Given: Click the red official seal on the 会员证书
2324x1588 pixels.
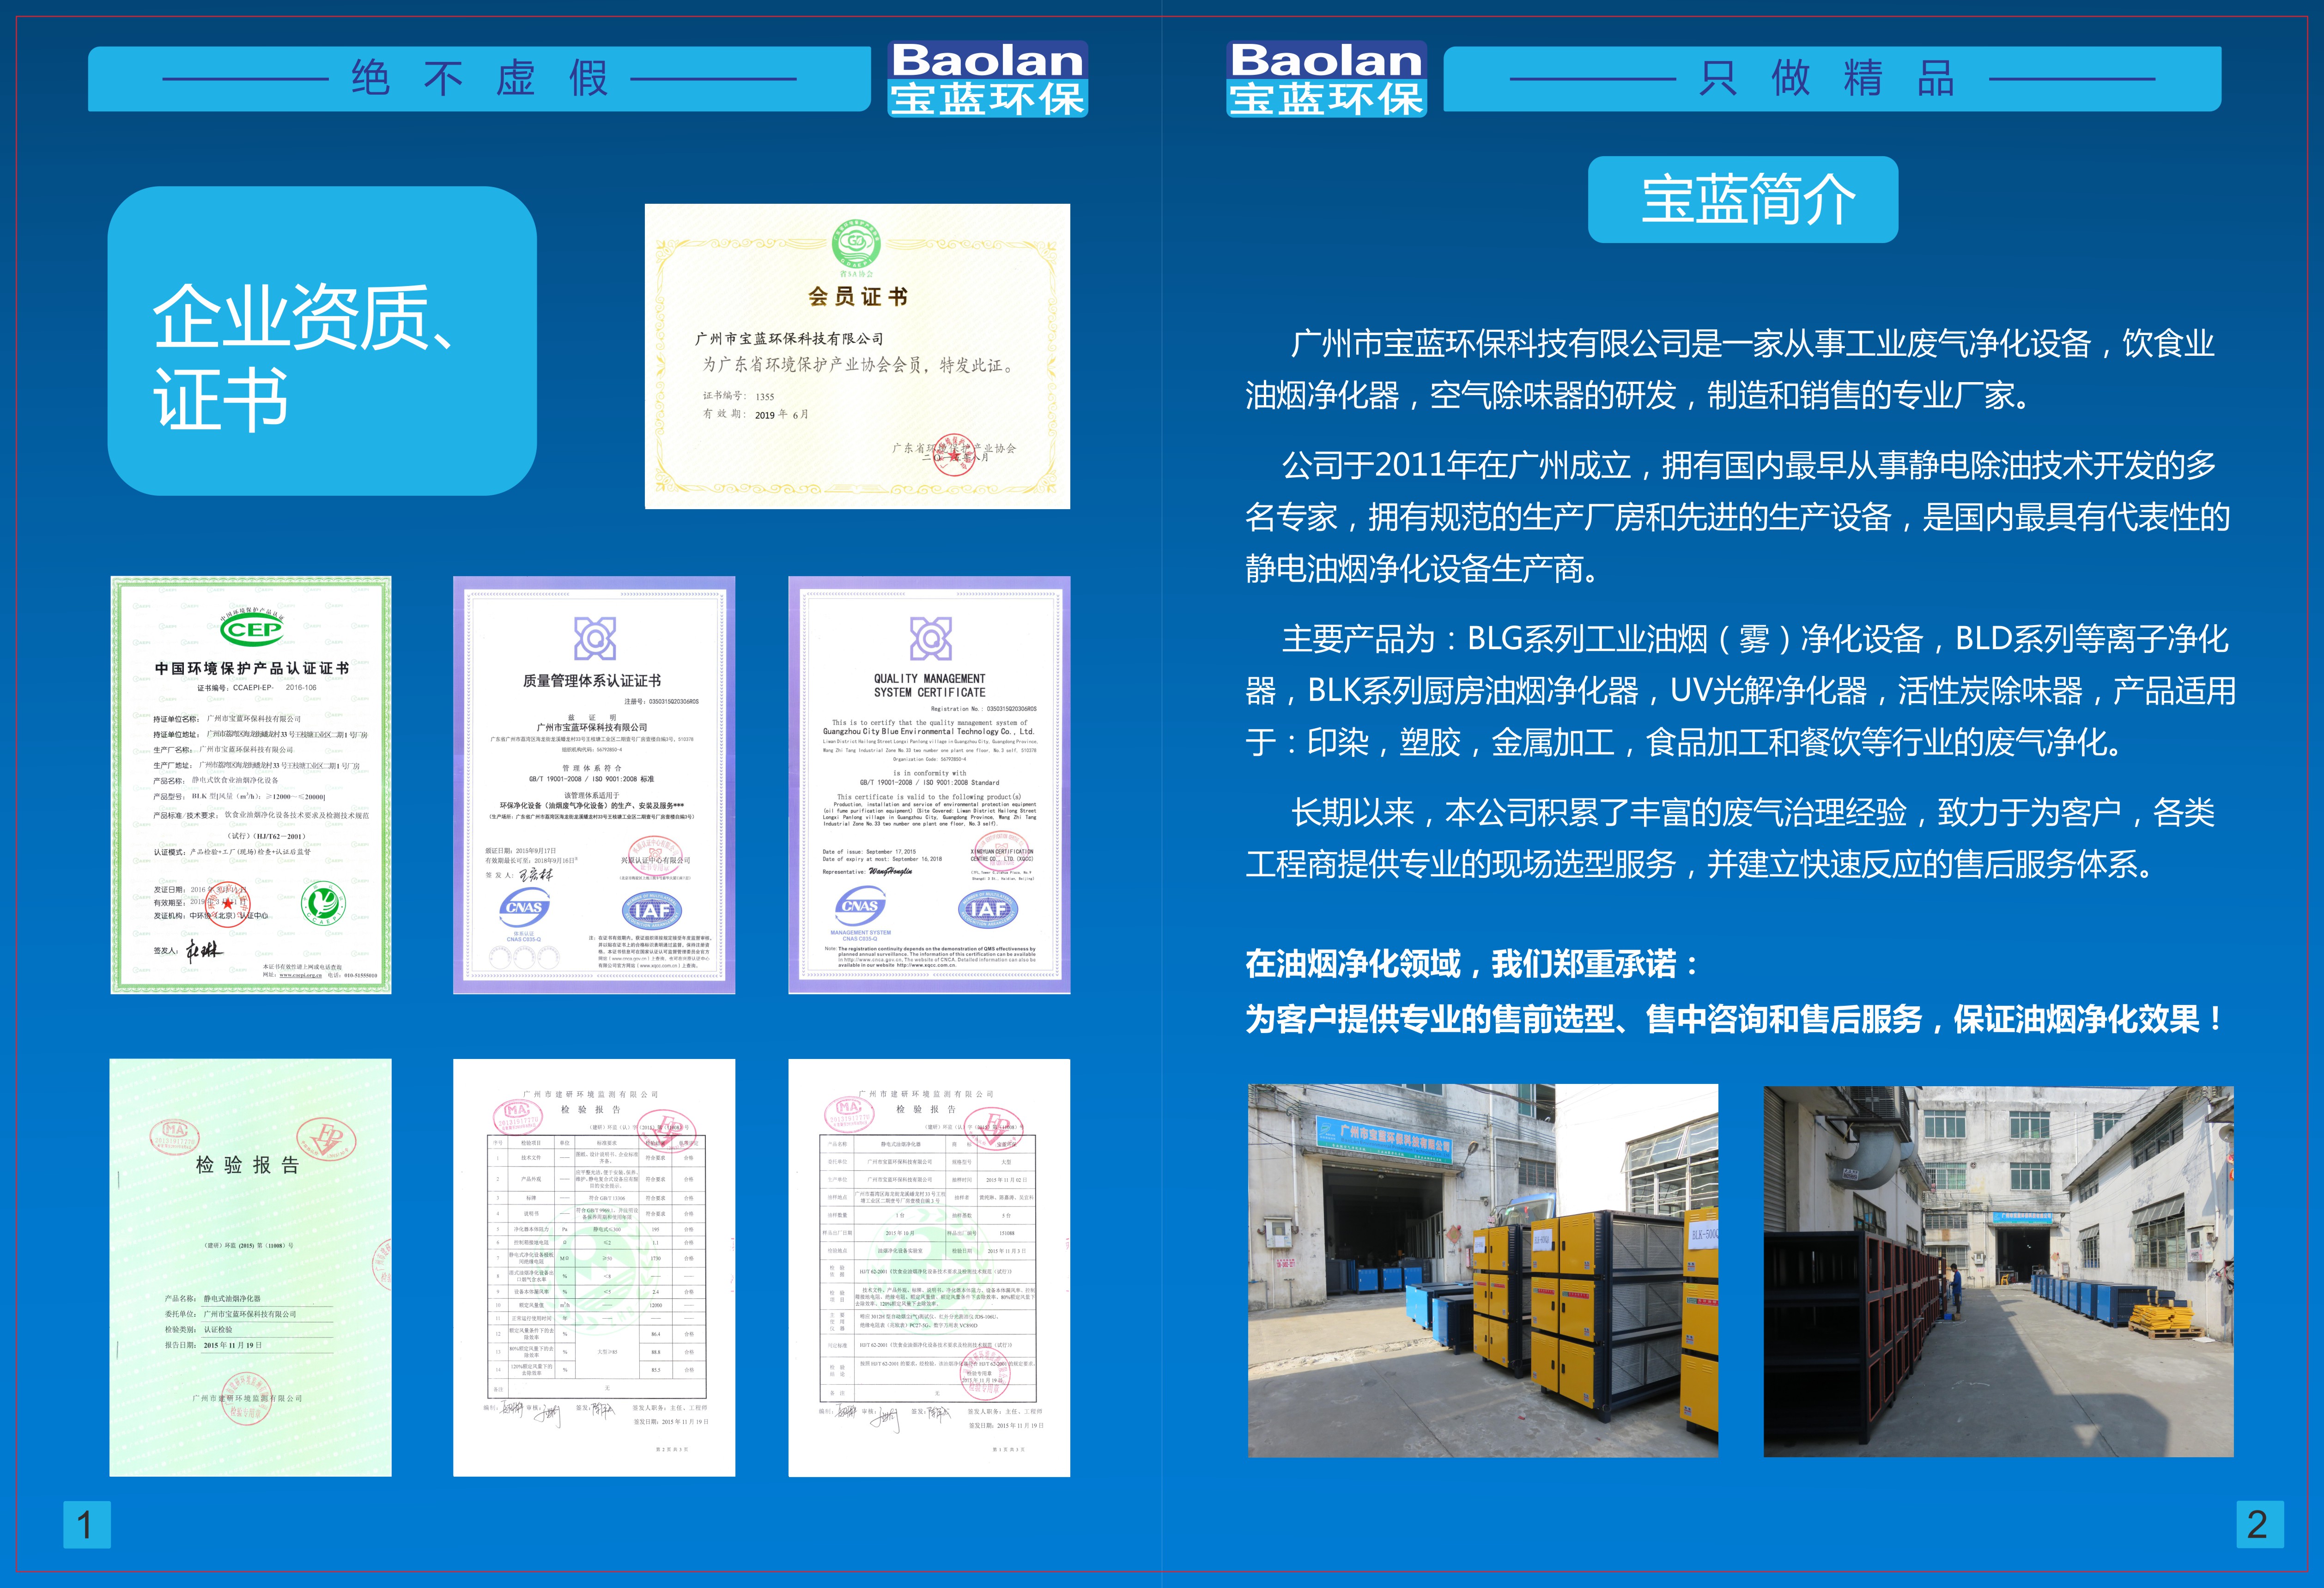Looking at the screenshot, I should tap(955, 455).
